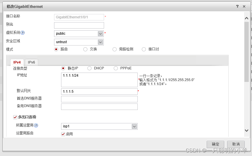The image size is (252, 156).
Task: Click the scrollbar down arrow
Action: pyautogui.click(x=246, y=130)
